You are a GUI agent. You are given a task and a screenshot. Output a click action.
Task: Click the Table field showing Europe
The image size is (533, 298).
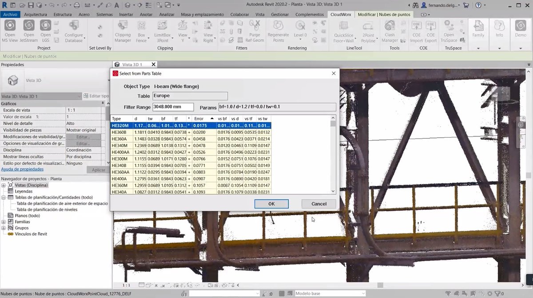point(190,96)
